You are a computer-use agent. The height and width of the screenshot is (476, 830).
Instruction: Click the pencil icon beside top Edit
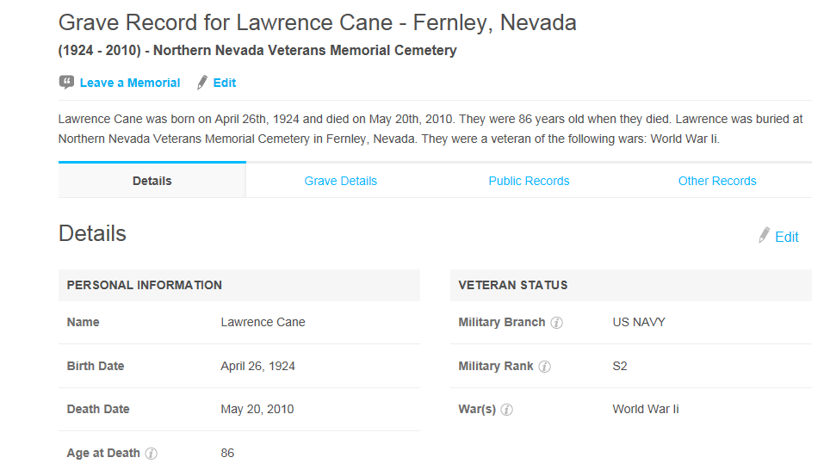click(202, 83)
